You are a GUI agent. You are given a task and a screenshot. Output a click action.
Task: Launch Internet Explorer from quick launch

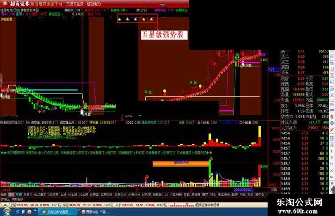click(18, 212)
